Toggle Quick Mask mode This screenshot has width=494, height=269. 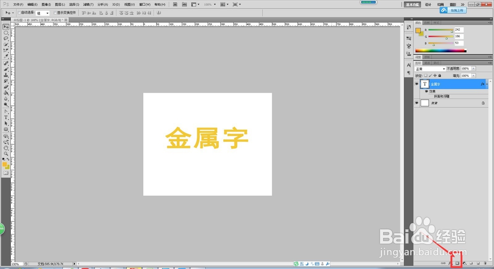(x=6, y=173)
